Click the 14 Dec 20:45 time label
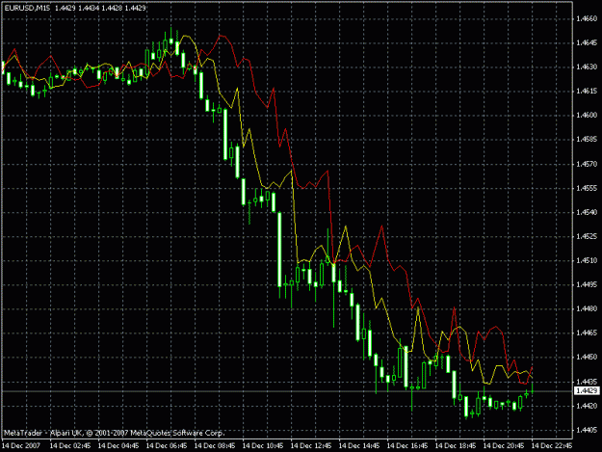This screenshot has width=602, height=452. 504,446
